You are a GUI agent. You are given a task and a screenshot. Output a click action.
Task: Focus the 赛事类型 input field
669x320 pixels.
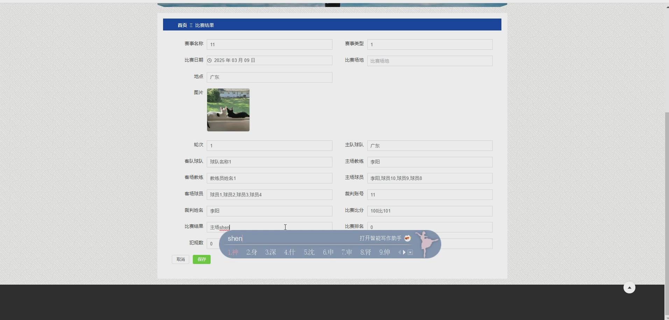430,44
